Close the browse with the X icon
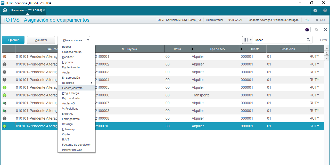 [326, 30]
